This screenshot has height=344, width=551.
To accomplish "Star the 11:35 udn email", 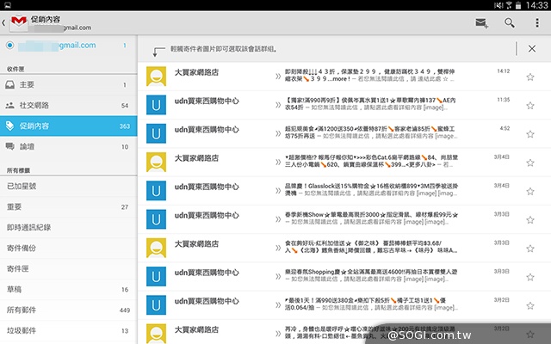I will (x=530, y=105).
